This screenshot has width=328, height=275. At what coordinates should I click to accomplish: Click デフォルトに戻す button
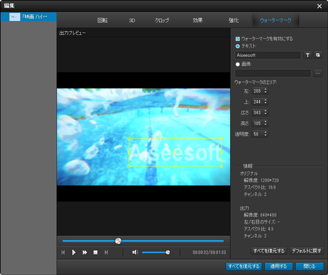click(x=307, y=251)
